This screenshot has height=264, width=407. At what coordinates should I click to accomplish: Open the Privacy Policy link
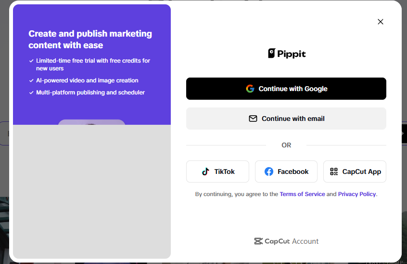[357, 194]
